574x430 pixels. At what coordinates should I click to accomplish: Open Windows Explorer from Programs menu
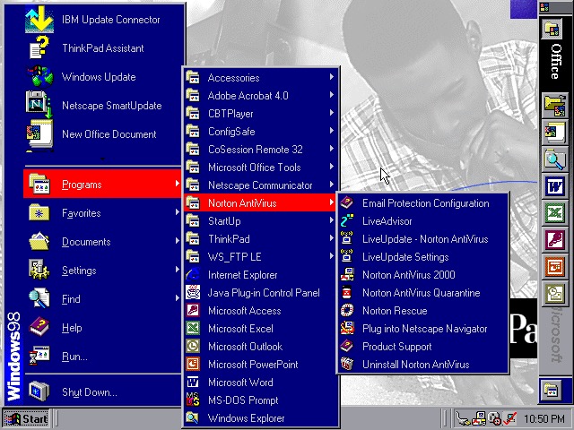point(246,418)
